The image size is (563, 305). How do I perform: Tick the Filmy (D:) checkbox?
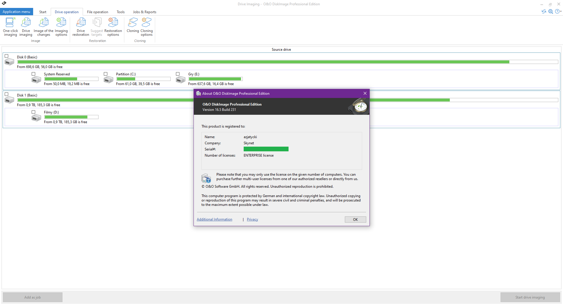click(x=33, y=112)
